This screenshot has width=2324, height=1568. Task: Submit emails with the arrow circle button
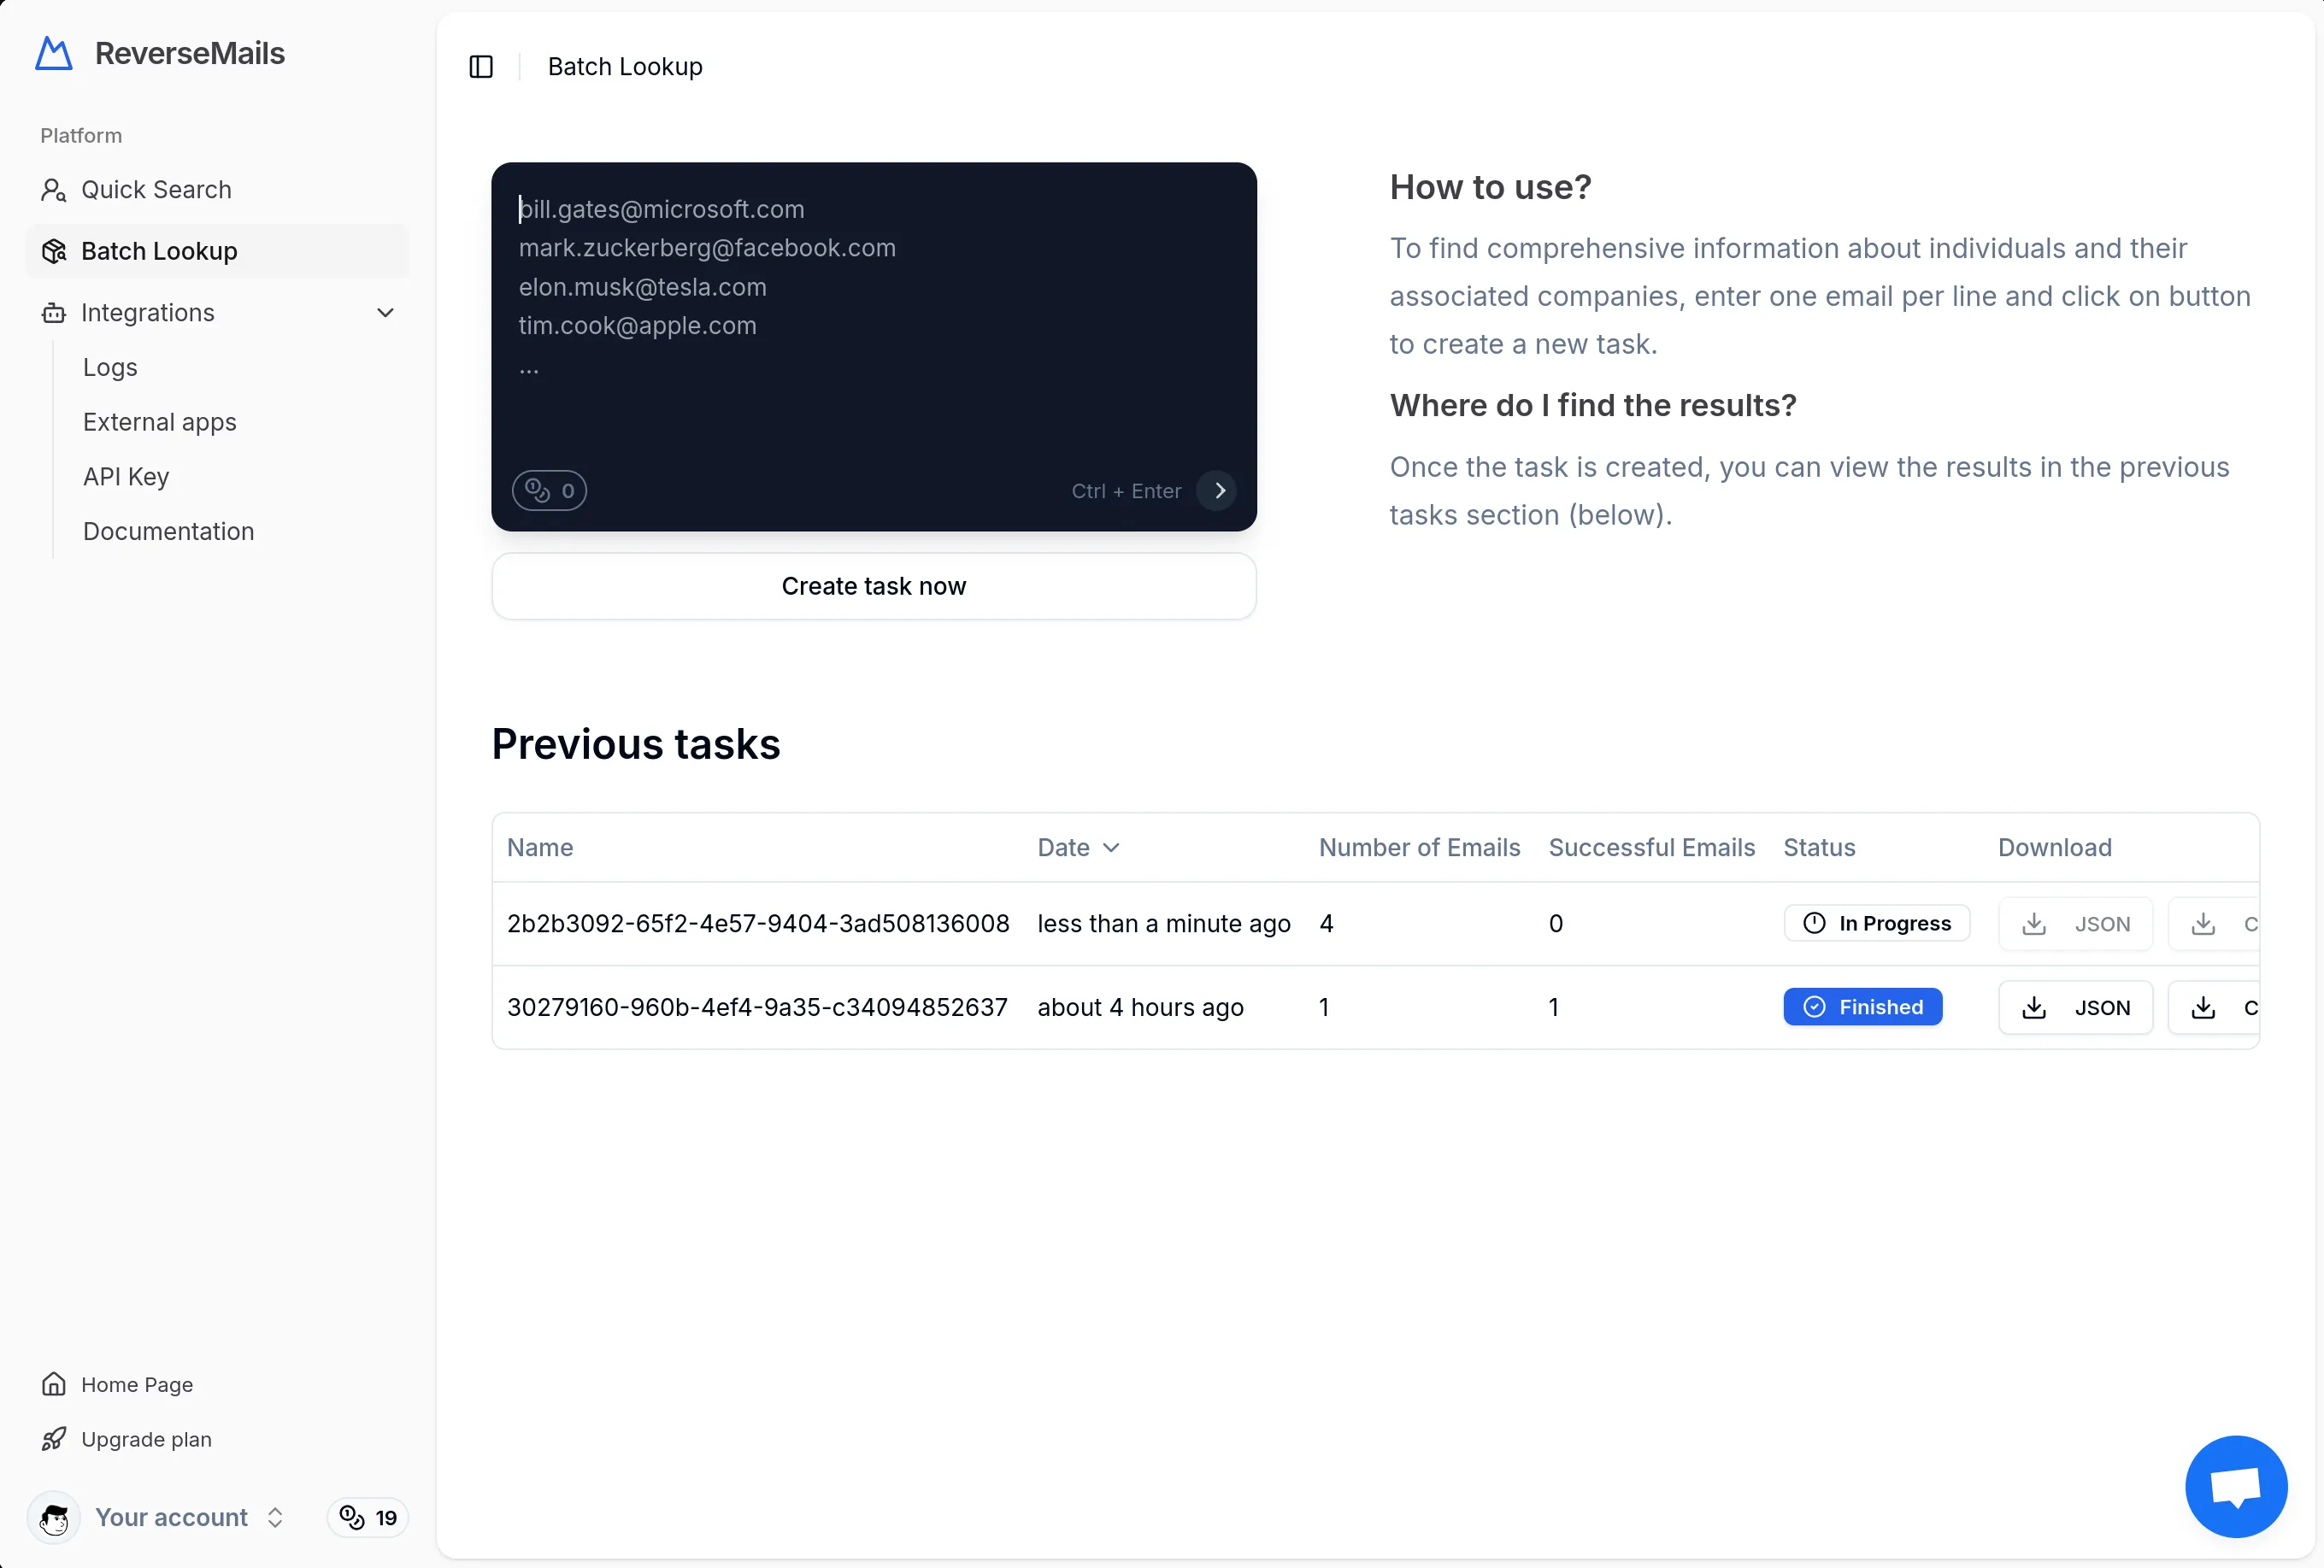tap(1218, 490)
